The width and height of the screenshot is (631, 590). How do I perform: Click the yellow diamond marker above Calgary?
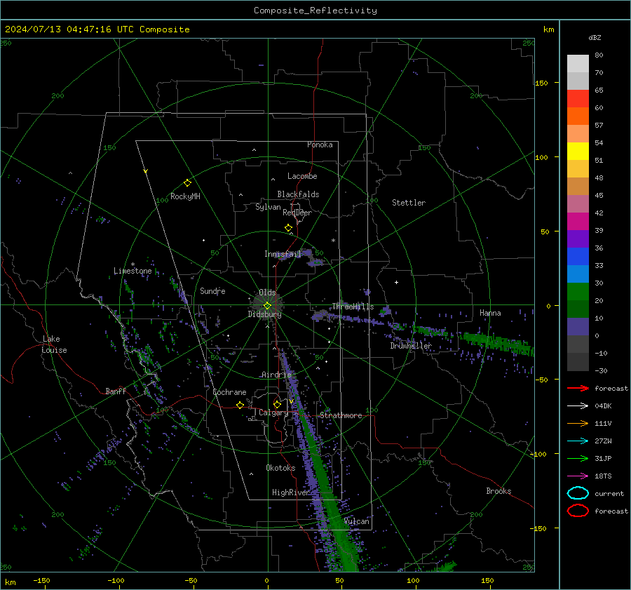coord(277,404)
